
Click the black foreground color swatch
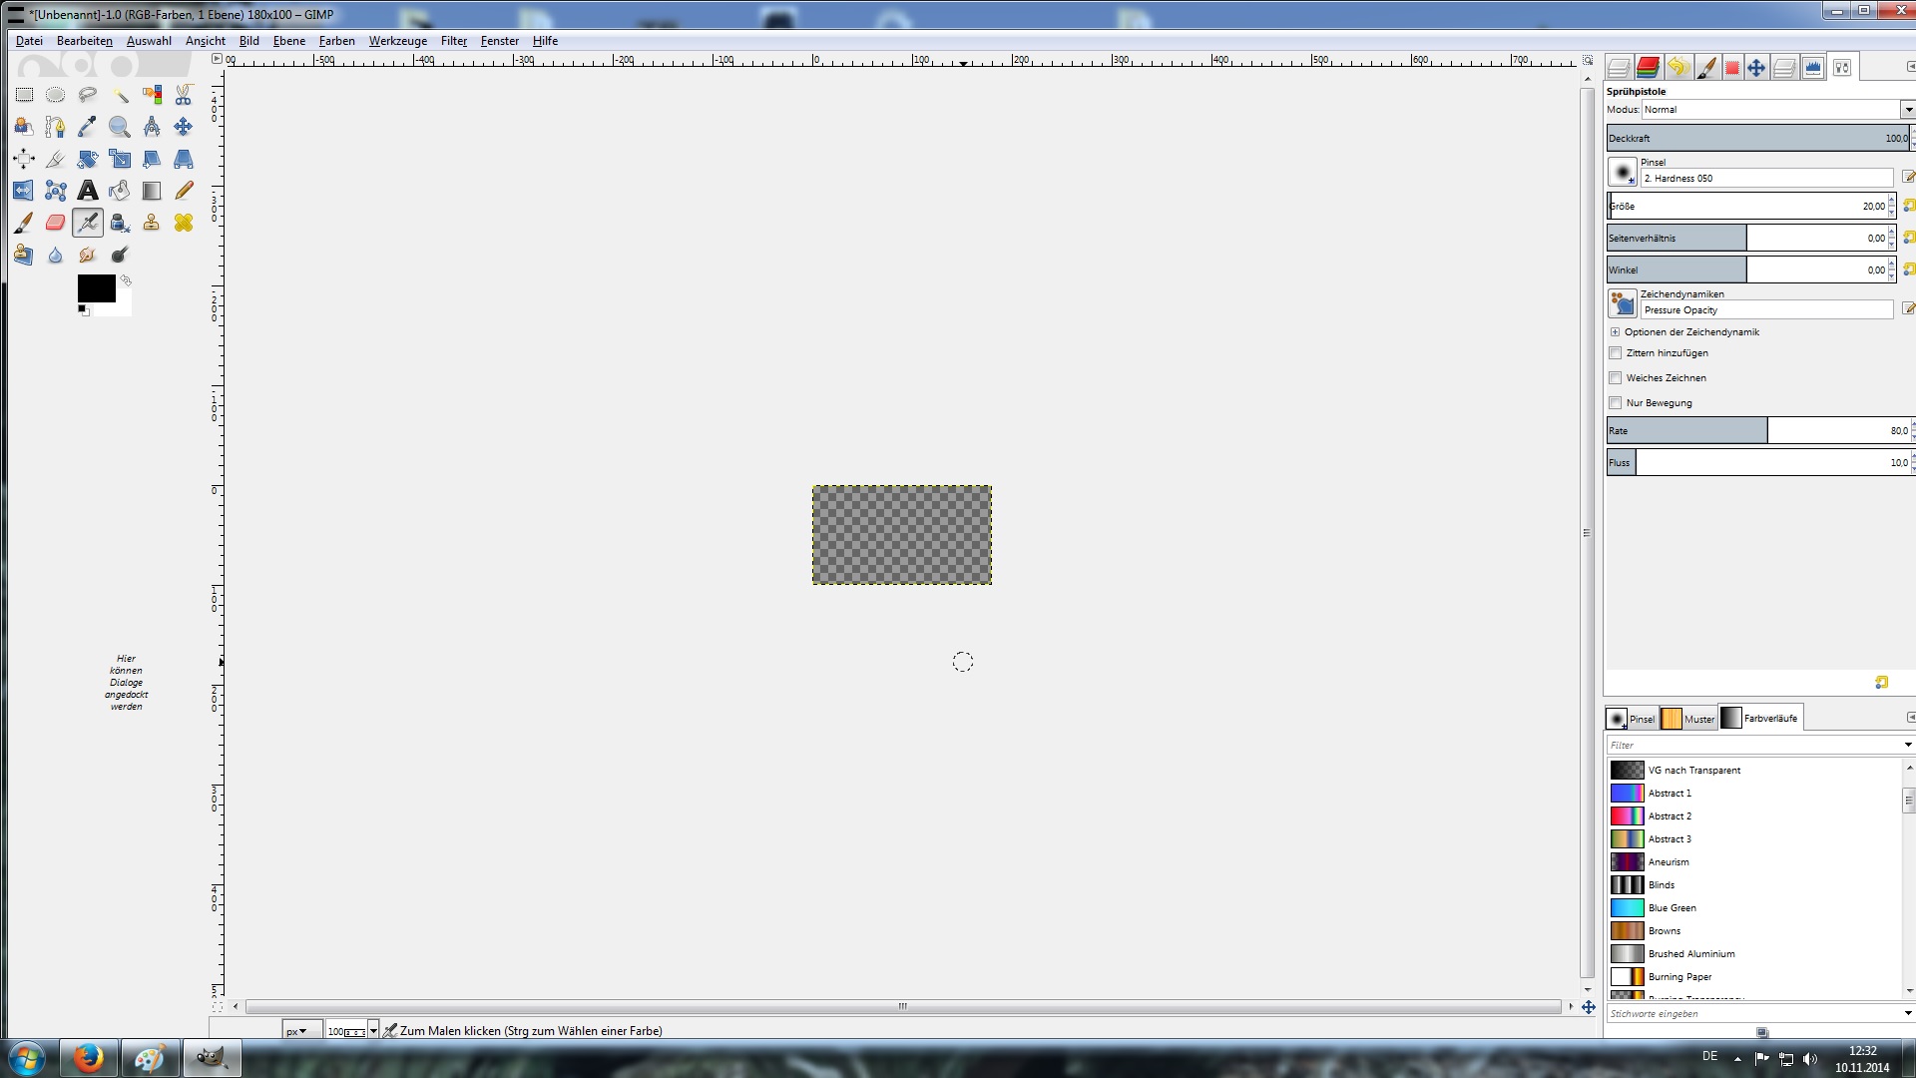coord(95,287)
